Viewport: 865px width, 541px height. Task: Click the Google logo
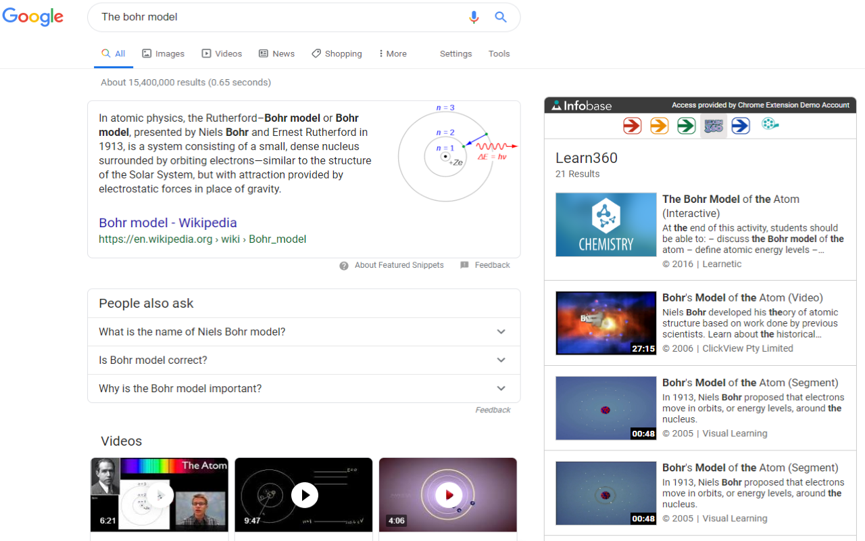pos(33,17)
